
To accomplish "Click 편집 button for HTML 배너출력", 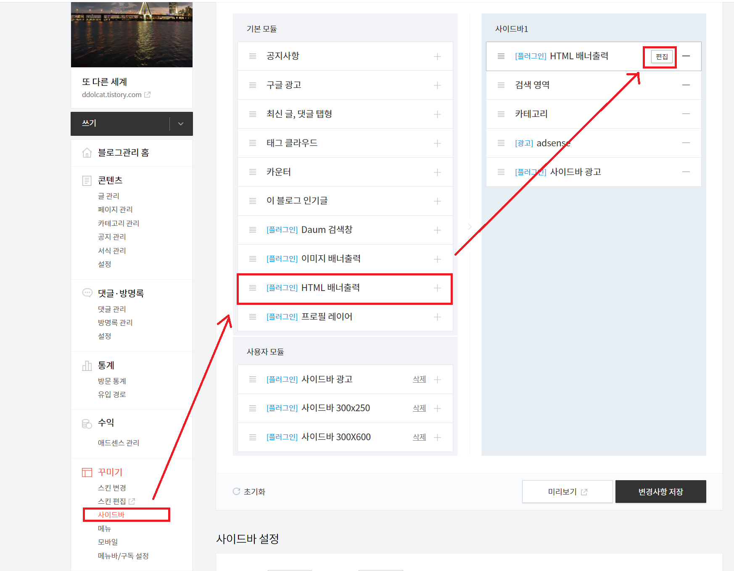I will pyautogui.click(x=661, y=57).
